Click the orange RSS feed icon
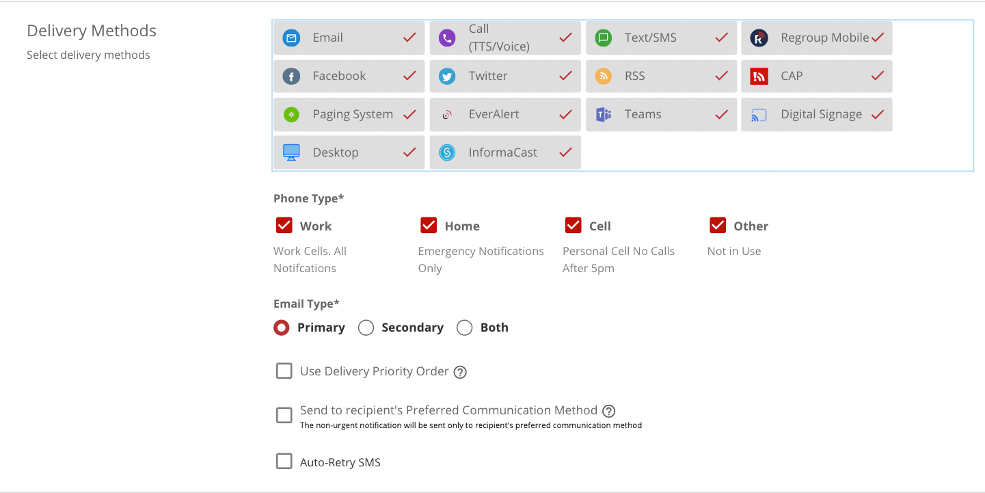This screenshot has width=985, height=493. (603, 77)
